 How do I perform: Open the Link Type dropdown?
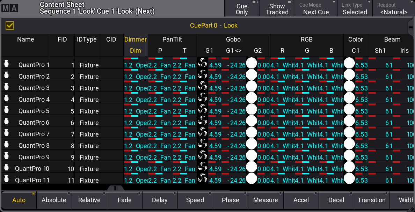(355, 8)
